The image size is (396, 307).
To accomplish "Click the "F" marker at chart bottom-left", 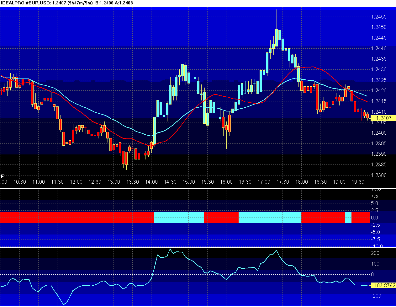I will 3,177.
